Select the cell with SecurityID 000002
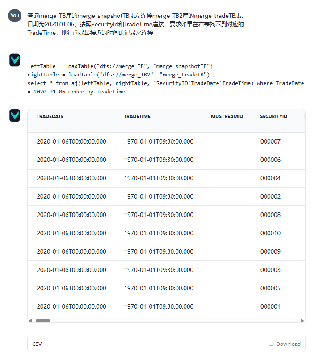The width and height of the screenshot is (315, 357). click(270, 196)
